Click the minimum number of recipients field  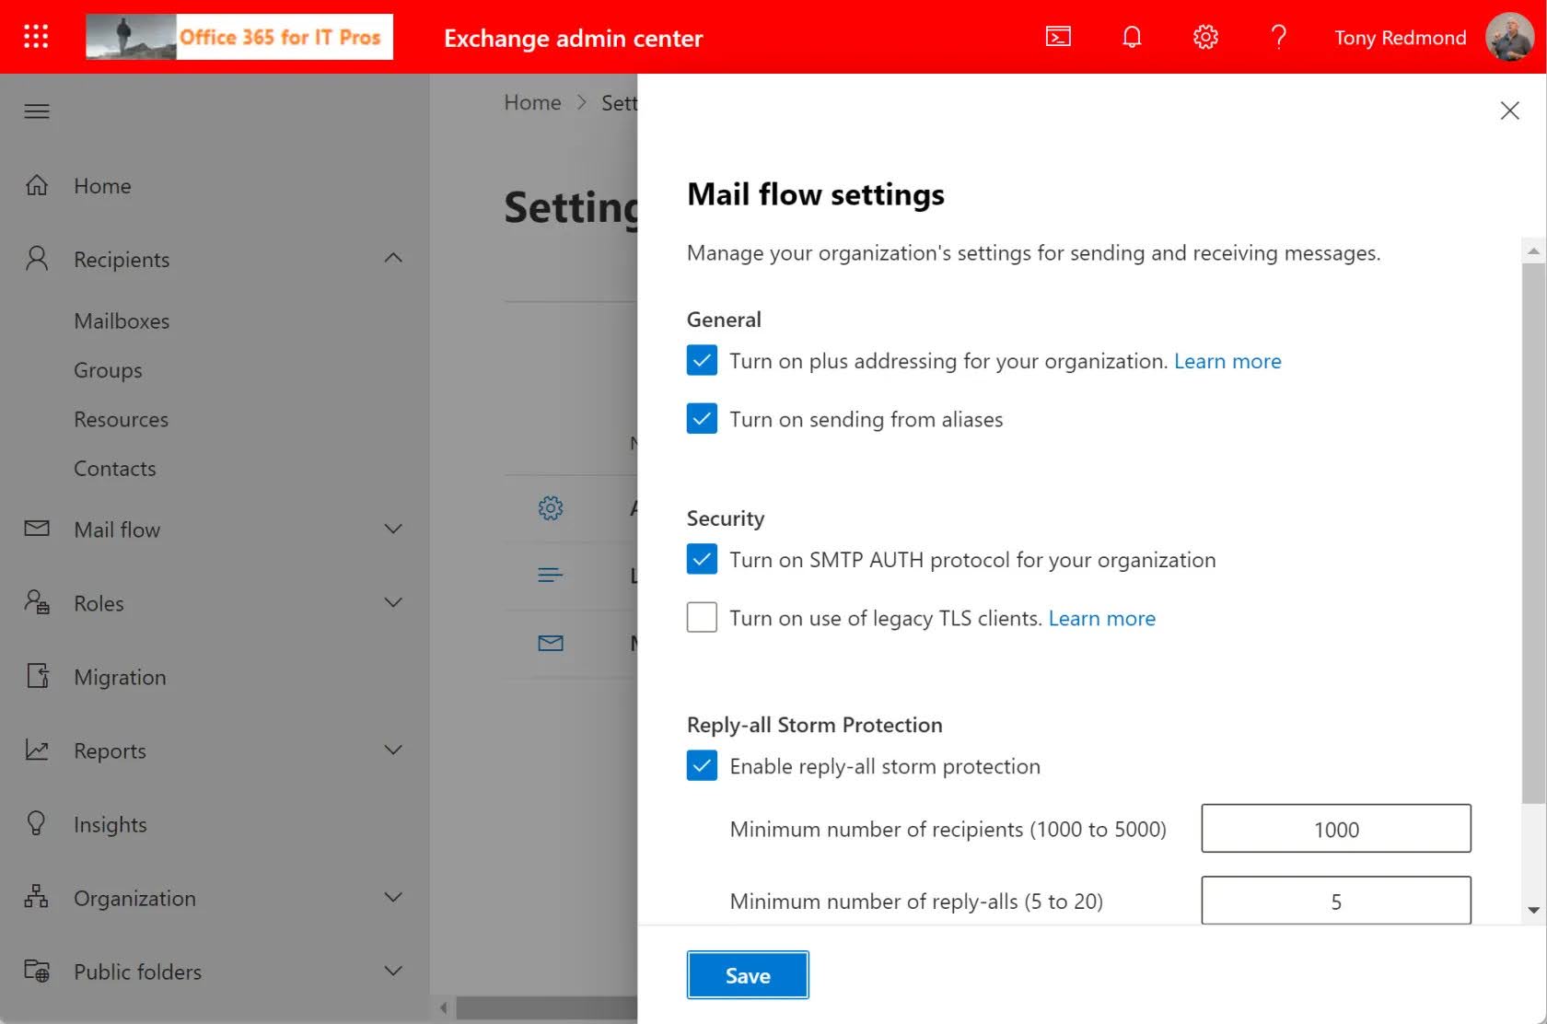[x=1335, y=829]
